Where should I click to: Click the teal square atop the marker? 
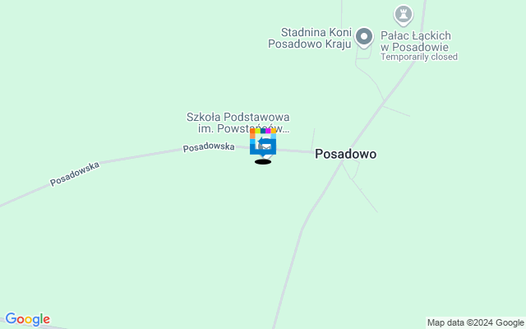pyautogui.click(x=263, y=131)
